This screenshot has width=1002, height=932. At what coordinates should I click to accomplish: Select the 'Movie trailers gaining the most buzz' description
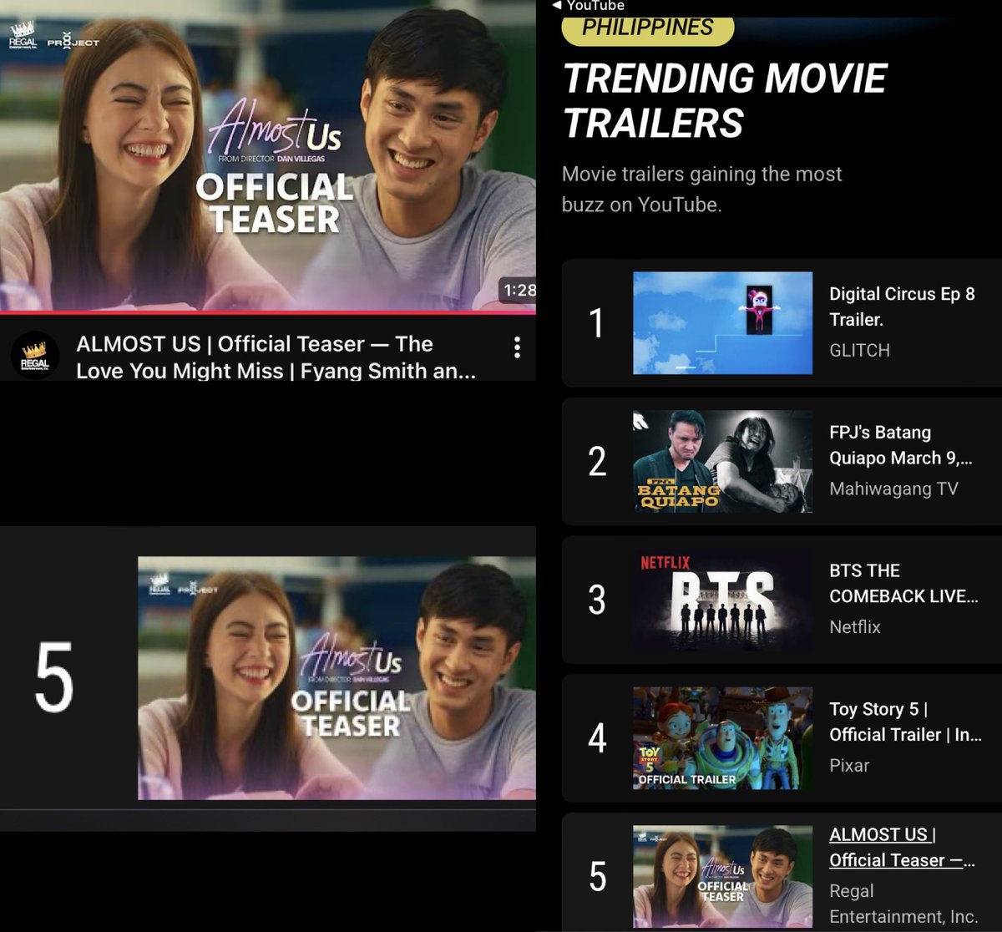pyautogui.click(x=701, y=190)
